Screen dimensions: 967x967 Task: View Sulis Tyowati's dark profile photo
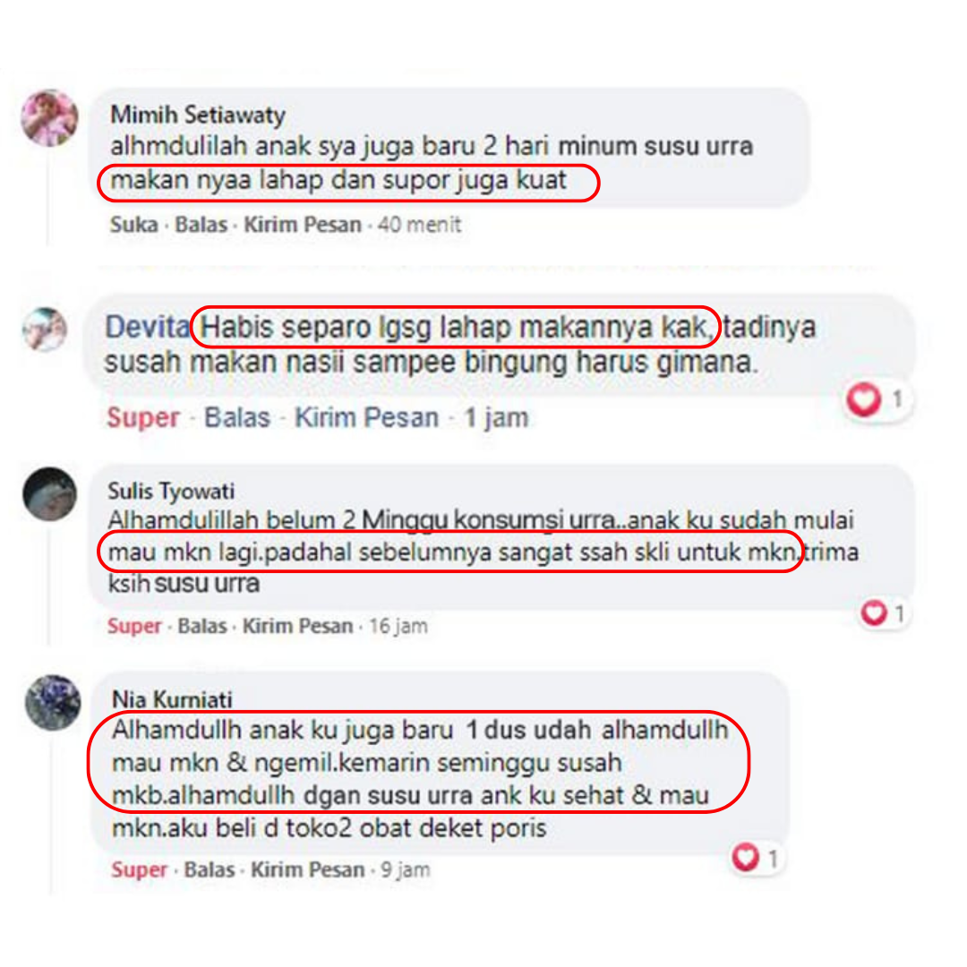[50, 494]
